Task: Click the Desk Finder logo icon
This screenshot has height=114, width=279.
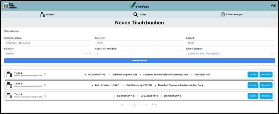Action: tap(10, 6)
